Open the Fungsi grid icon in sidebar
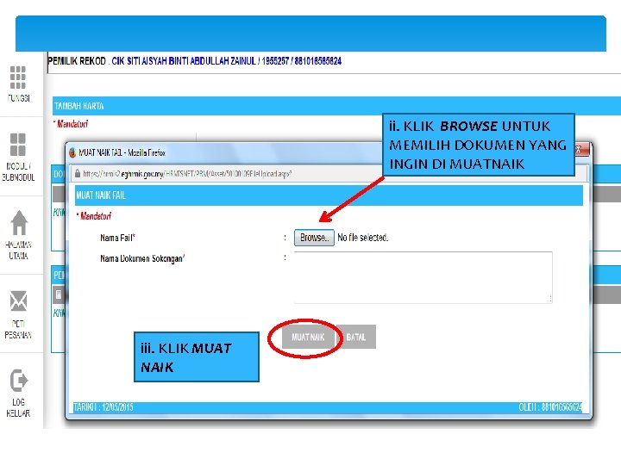 point(18,77)
